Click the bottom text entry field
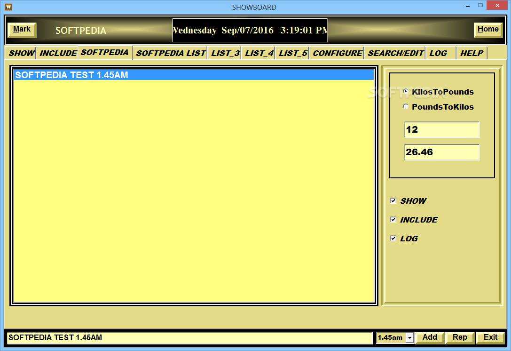 pos(189,338)
